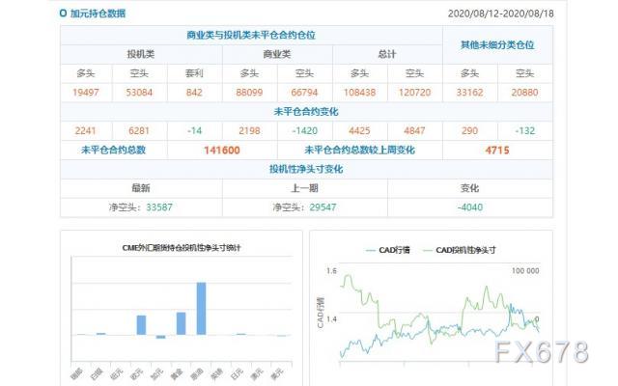The height and width of the screenshot is (386, 618).
Task: Select previous net short 29547
Action: pyautogui.click(x=323, y=207)
